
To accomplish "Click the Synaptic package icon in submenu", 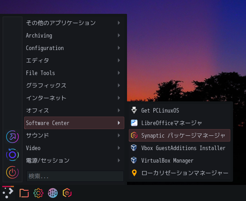I will [134, 135].
